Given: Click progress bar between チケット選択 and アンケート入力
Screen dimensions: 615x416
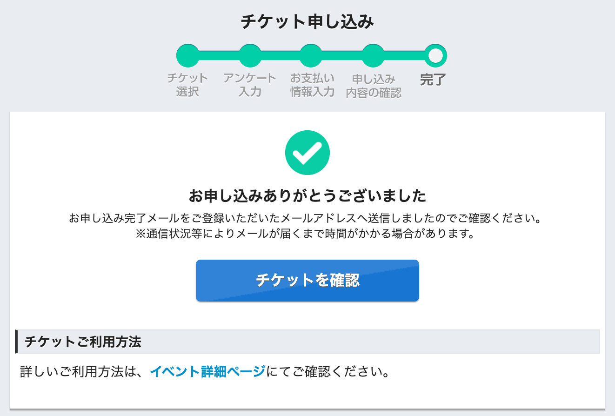Looking at the screenshot, I should (219, 56).
